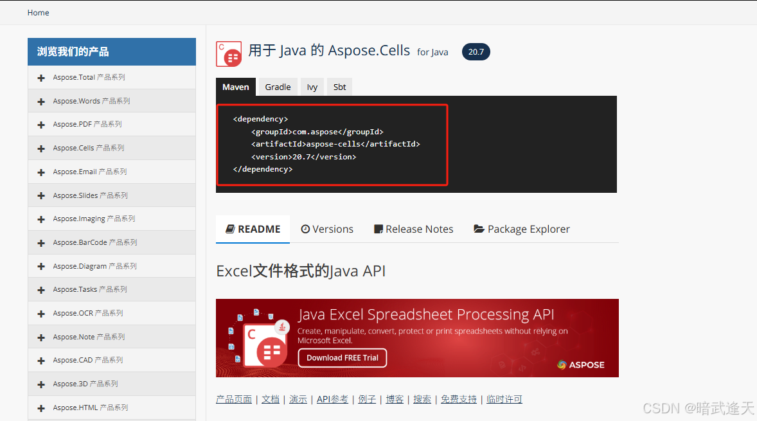
Task: Click the Versions clock icon
Action: point(305,229)
